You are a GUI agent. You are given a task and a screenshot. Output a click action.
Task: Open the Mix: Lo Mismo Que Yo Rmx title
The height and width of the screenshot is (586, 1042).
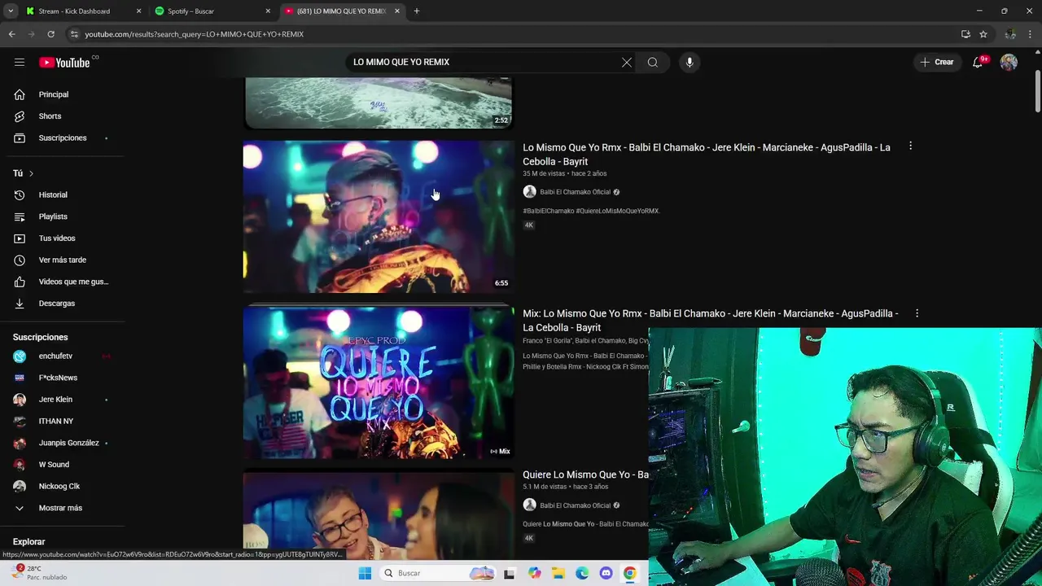711,320
